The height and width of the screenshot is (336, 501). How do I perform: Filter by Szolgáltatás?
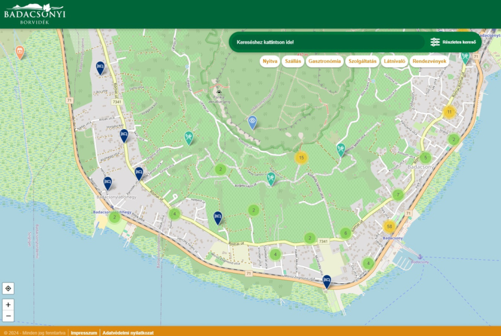pos(362,62)
